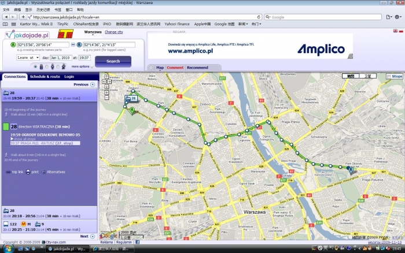Select the slowest walking speed radio button
This screenshot has width=405, height=253.
pyautogui.click(x=35, y=66)
